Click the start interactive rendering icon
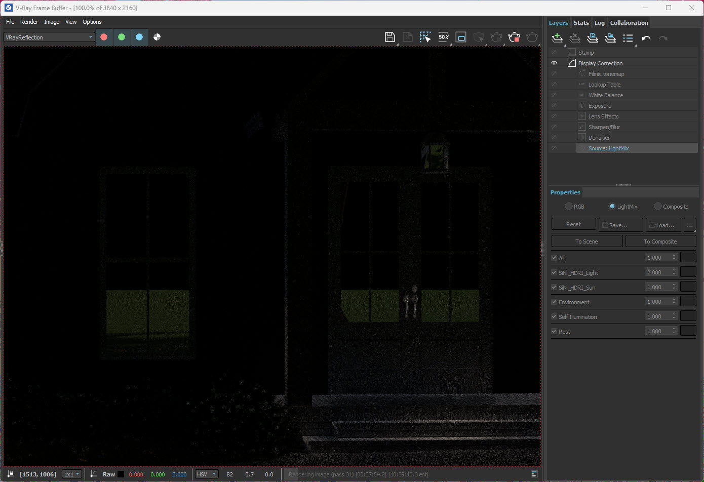This screenshot has height=482, width=704. [x=496, y=37]
